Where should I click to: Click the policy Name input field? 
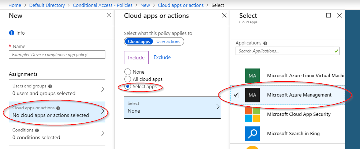point(57,55)
